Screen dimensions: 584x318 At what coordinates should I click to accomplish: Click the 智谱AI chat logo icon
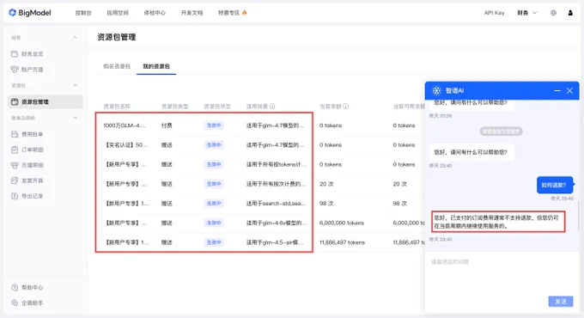[436, 90]
